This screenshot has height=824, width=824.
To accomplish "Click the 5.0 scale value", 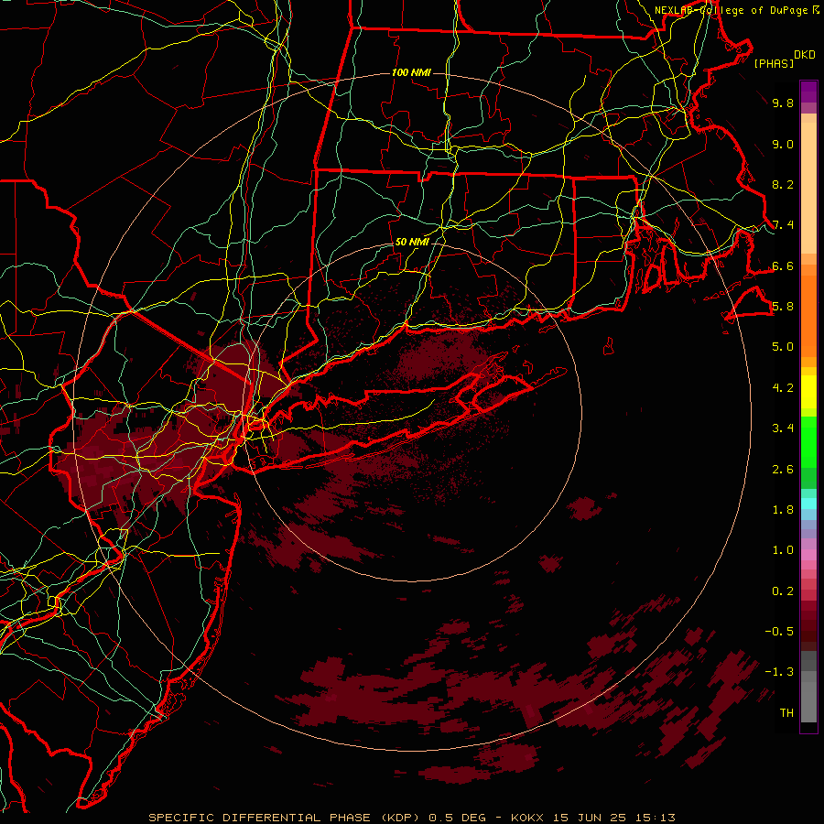I will point(783,347).
